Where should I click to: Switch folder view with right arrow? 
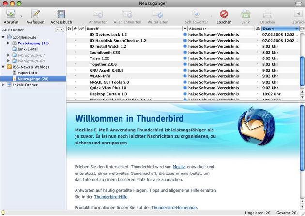pos(61,30)
